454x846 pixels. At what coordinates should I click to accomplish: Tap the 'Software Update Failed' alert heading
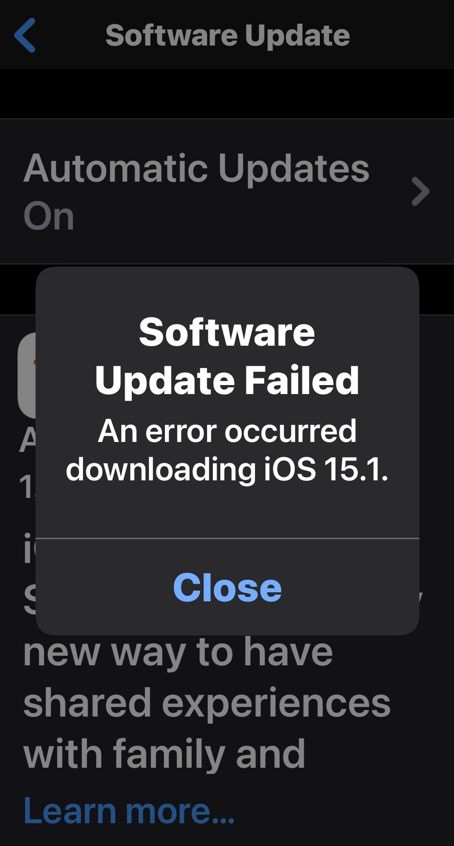(x=227, y=356)
